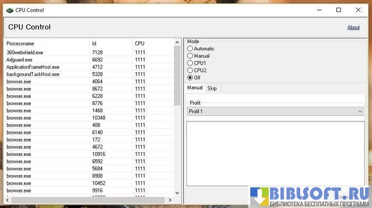The image size is (372, 208).
Task: Open the About link
Action: coord(353,27)
